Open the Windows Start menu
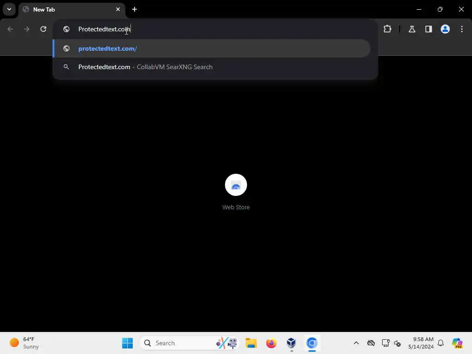This screenshot has height=354, width=472. click(127, 343)
